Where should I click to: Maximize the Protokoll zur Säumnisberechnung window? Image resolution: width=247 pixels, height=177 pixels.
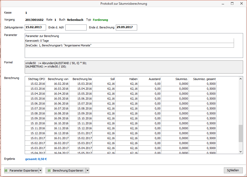(232, 3)
